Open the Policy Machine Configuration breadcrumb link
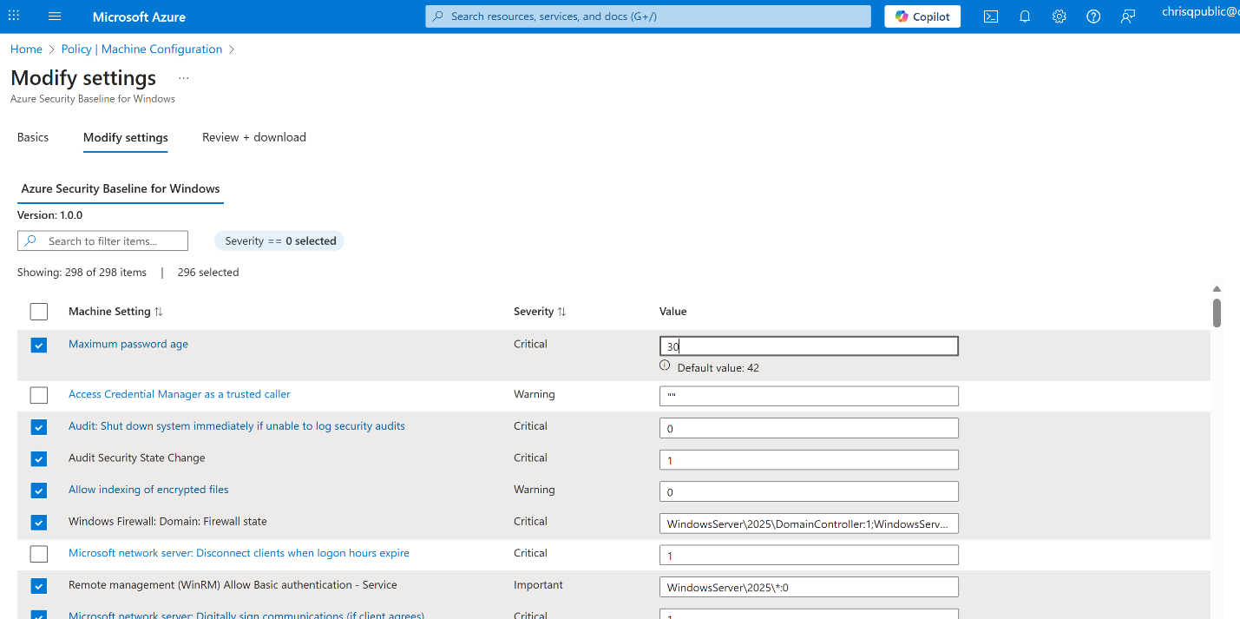1240x619 pixels. tap(141, 49)
